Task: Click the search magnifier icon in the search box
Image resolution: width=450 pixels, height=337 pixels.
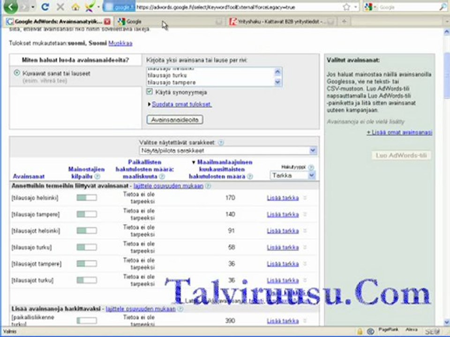Action: (x=442, y=7)
